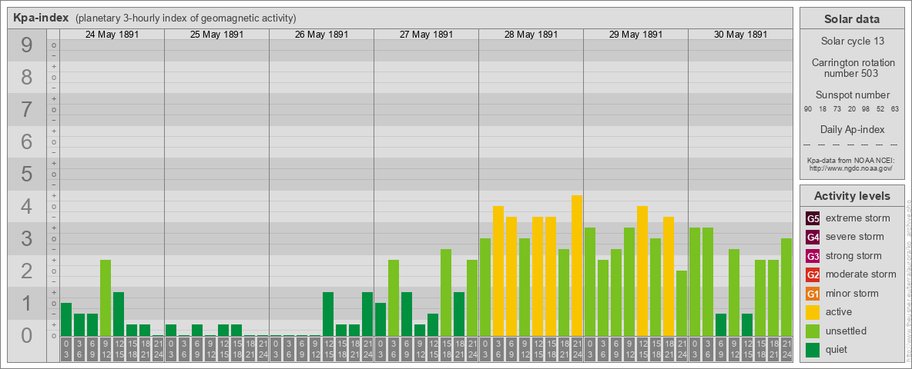Click the large 4 on the Kp axis
This screenshot has height=369, width=912.
pyautogui.click(x=27, y=207)
